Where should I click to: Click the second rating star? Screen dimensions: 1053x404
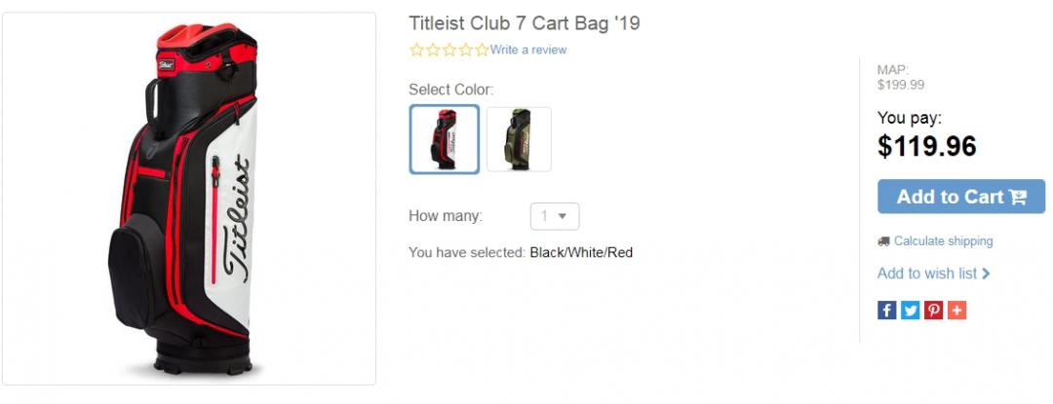[433, 50]
